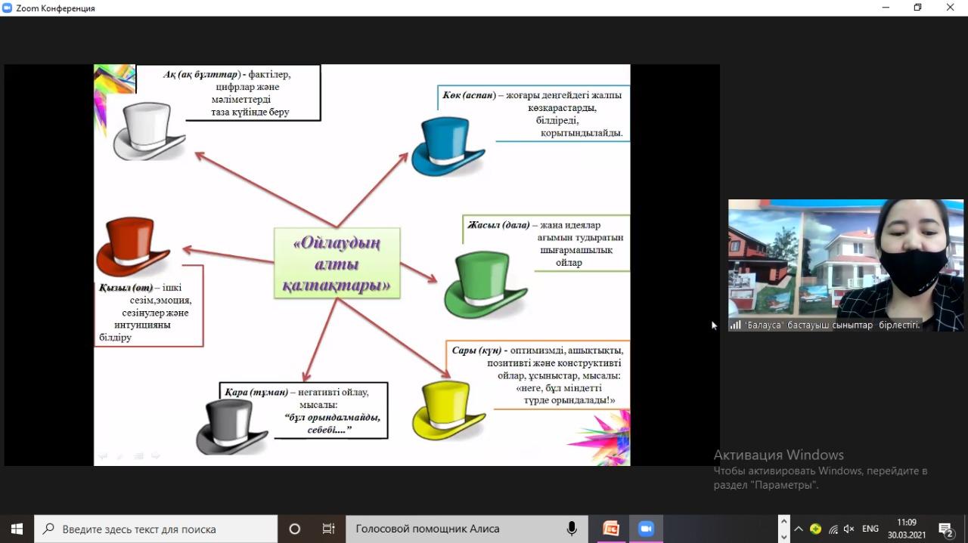The width and height of the screenshot is (968, 543).
Task: Go to previous slide using faint arrow
Action: 104,455
